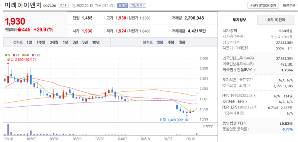The height and width of the screenshot is (142, 298).
Task: Open help icon beside PBR BPS (2022.12)
Action: tap(256, 107)
